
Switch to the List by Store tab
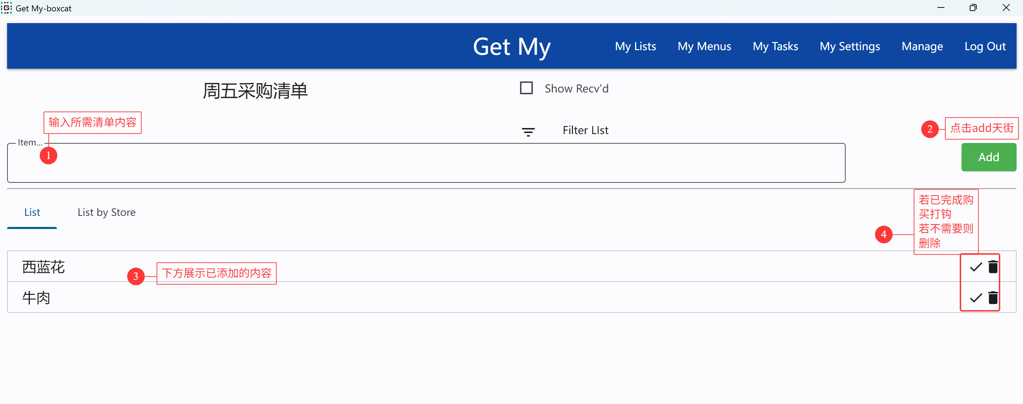tap(106, 212)
